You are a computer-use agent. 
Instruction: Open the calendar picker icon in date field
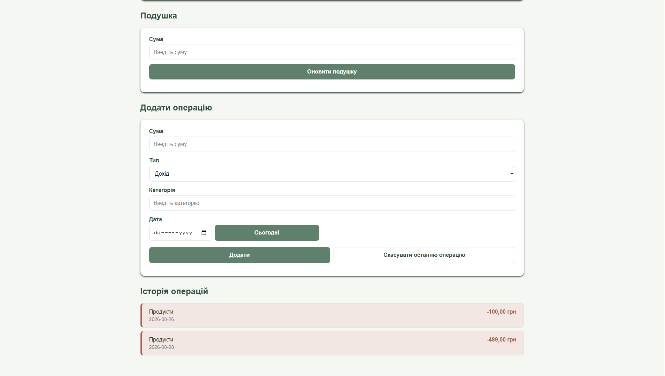pos(204,233)
